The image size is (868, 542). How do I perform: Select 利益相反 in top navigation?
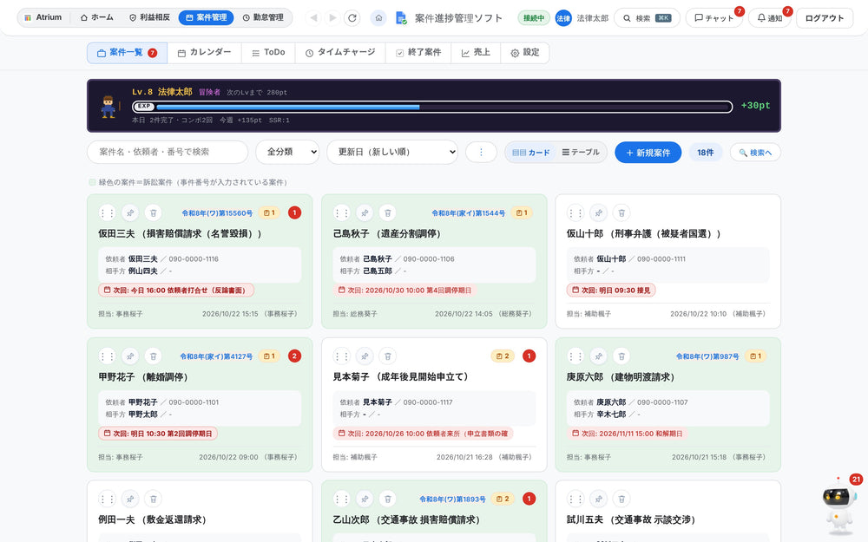149,17
